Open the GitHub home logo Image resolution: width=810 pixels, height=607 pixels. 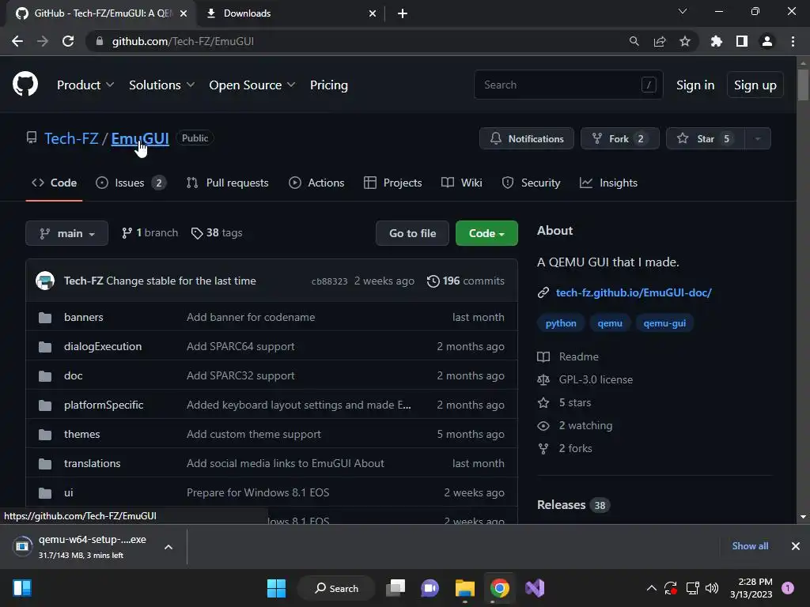[25, 85]
